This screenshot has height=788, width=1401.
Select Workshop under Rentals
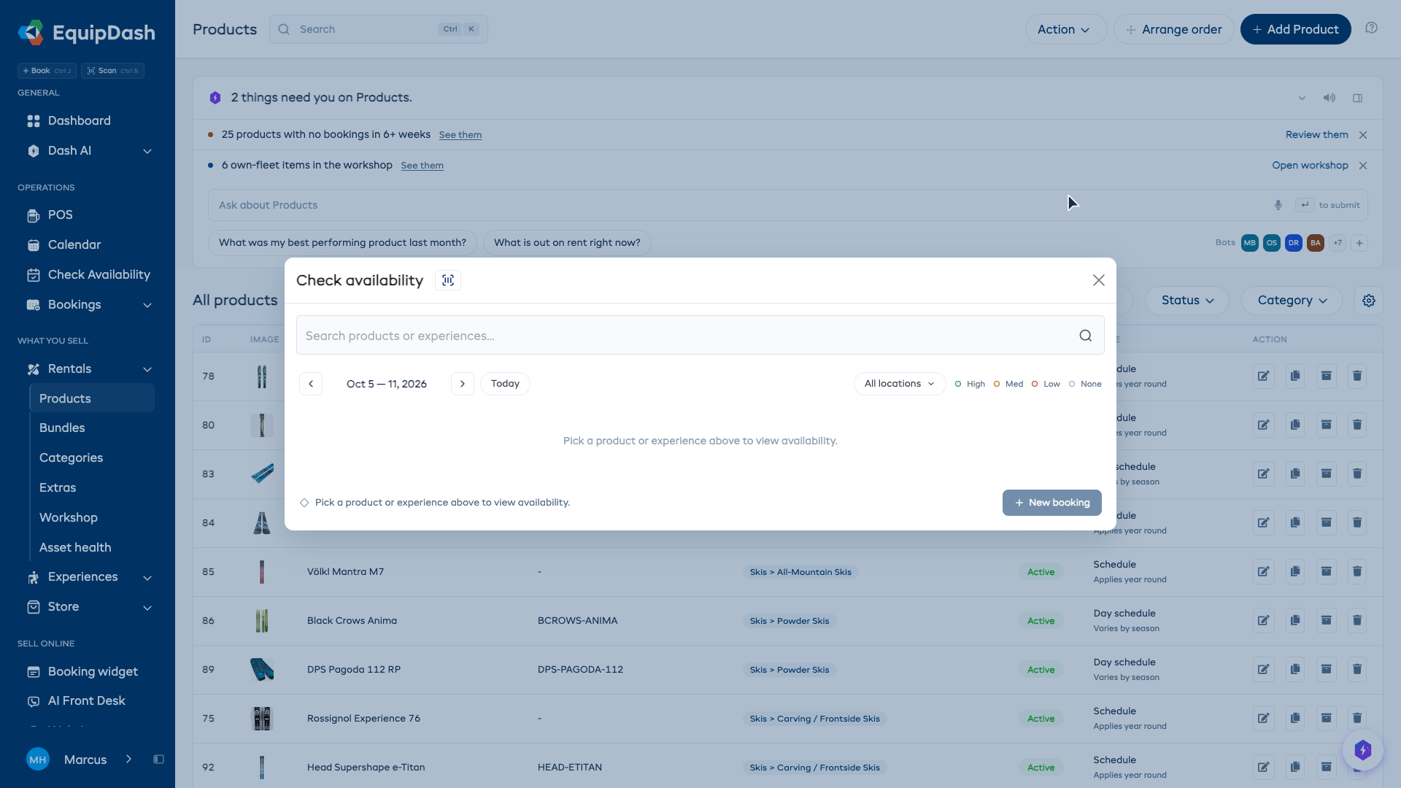point(69,518)
